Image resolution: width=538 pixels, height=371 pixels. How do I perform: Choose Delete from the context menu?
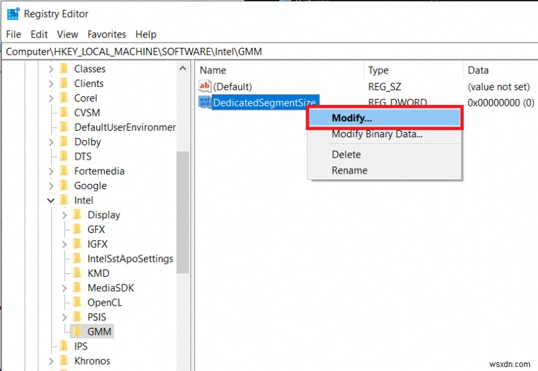385,155
